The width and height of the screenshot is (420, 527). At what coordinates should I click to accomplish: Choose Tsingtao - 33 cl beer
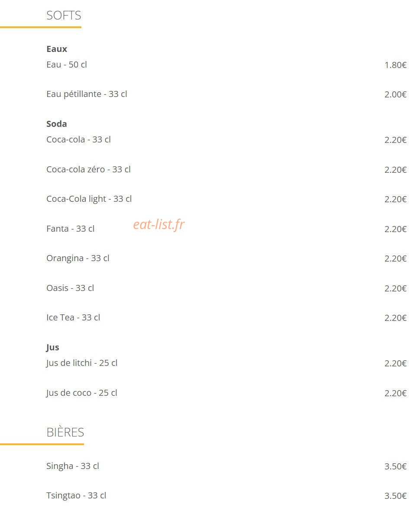coord(76,495)
